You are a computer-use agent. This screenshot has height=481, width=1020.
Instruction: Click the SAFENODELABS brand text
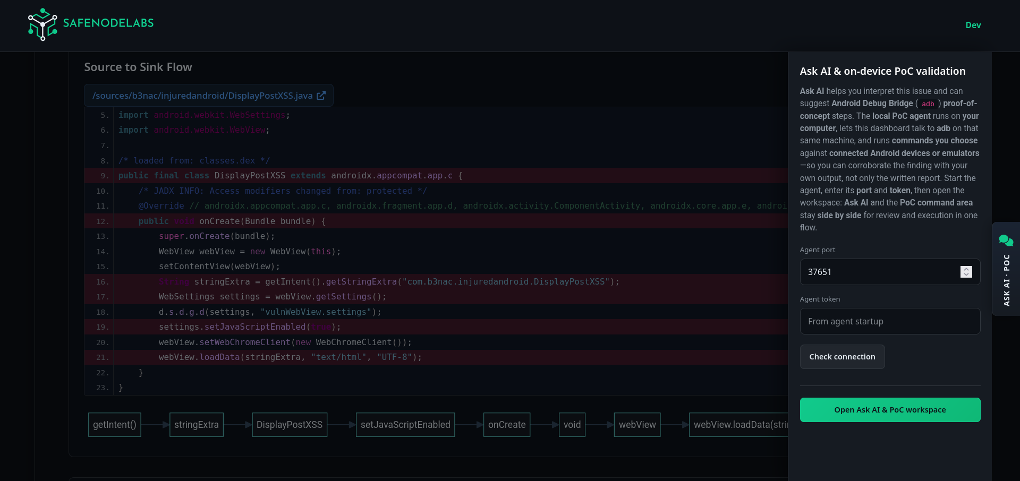tap(108, 23)
